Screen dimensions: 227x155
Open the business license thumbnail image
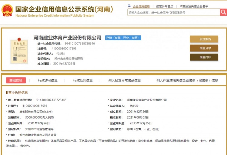(x=19, y=51)
